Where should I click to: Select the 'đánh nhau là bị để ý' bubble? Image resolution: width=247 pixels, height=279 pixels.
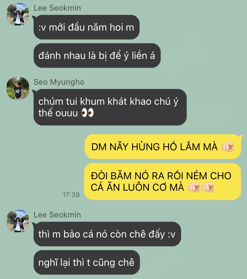click(x=97, y=56)
